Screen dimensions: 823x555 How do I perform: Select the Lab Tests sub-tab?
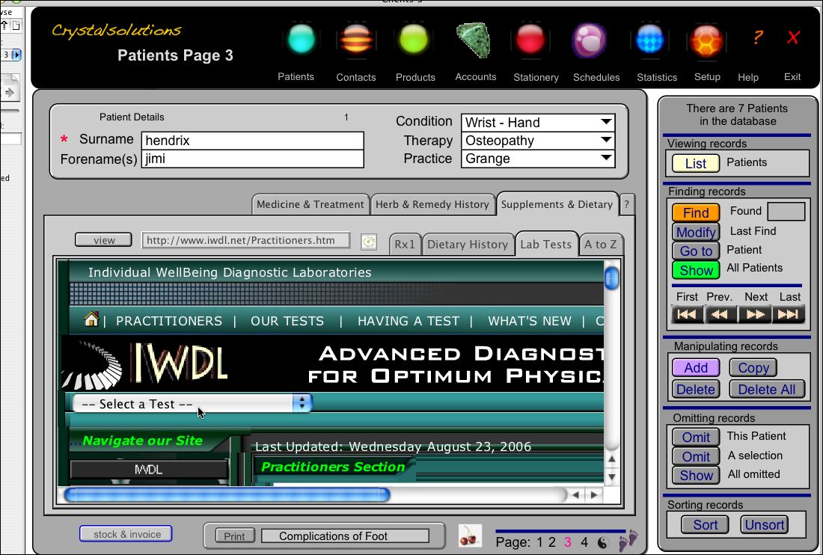point(546,245)
